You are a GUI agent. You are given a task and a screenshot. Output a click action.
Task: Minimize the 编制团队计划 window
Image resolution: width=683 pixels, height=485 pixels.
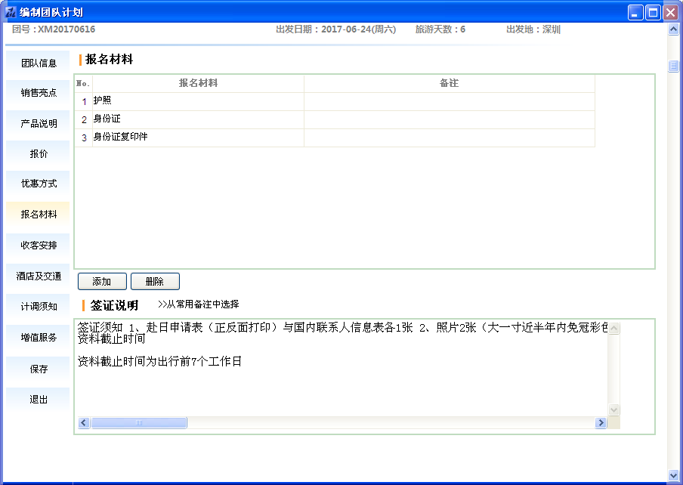tap(635, 13)
